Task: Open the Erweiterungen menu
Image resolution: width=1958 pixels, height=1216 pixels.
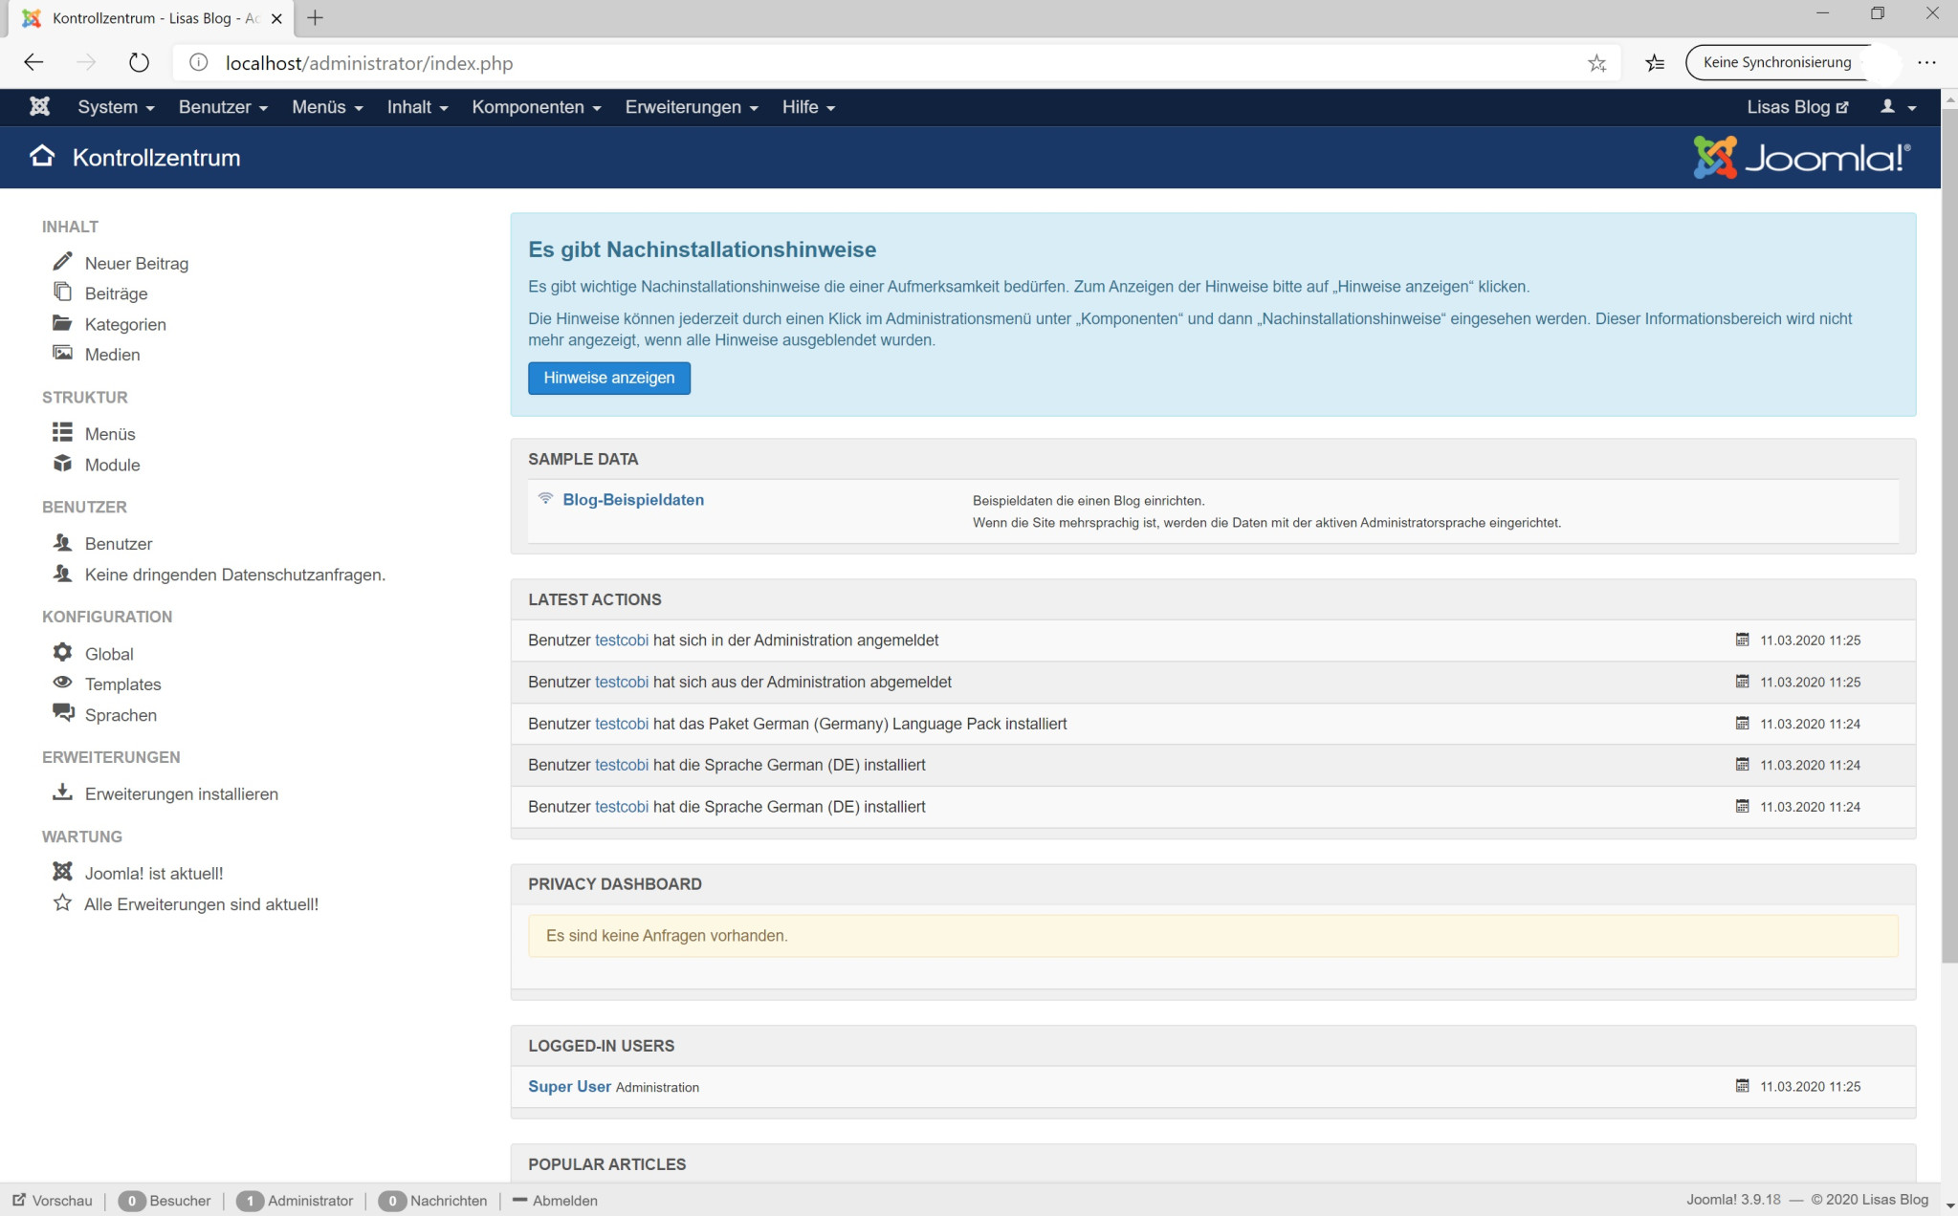Action: [691, 107]
